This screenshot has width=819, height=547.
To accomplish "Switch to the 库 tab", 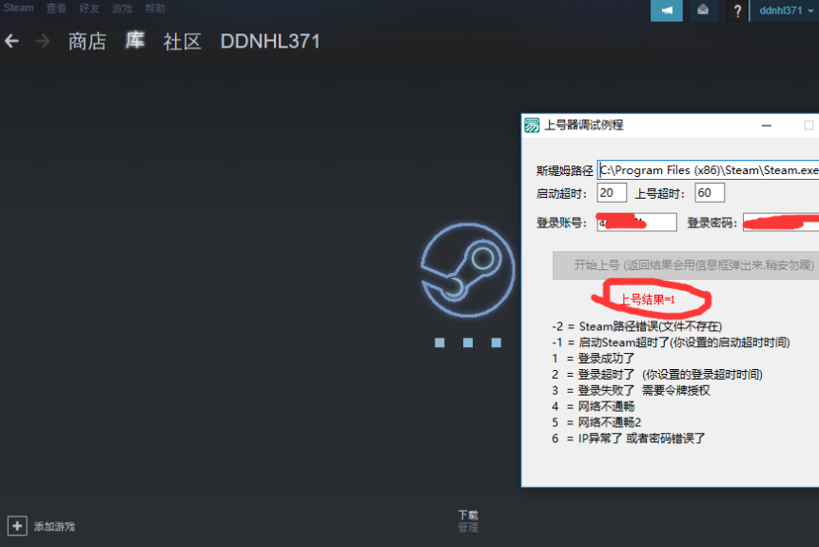I will [135, 41].
